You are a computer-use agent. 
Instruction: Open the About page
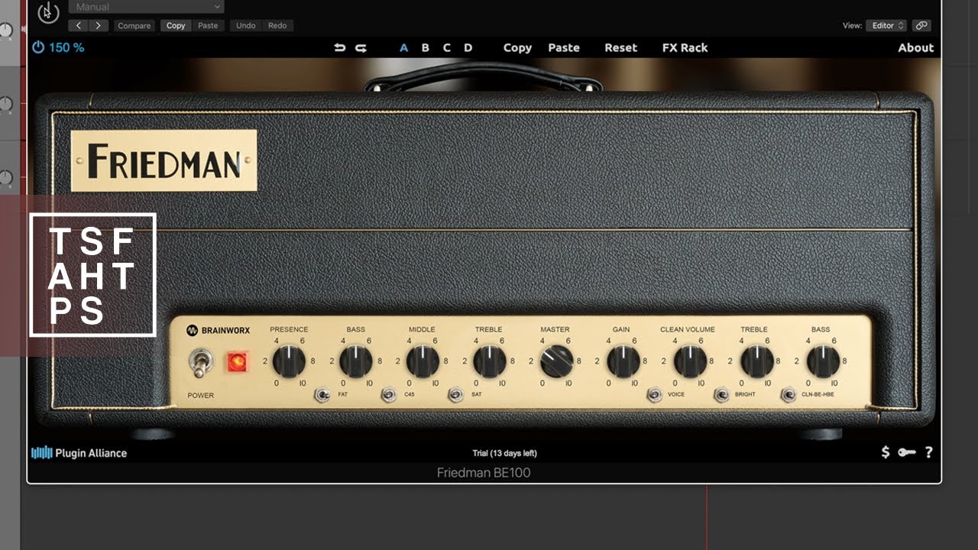[x=916, y=47]
